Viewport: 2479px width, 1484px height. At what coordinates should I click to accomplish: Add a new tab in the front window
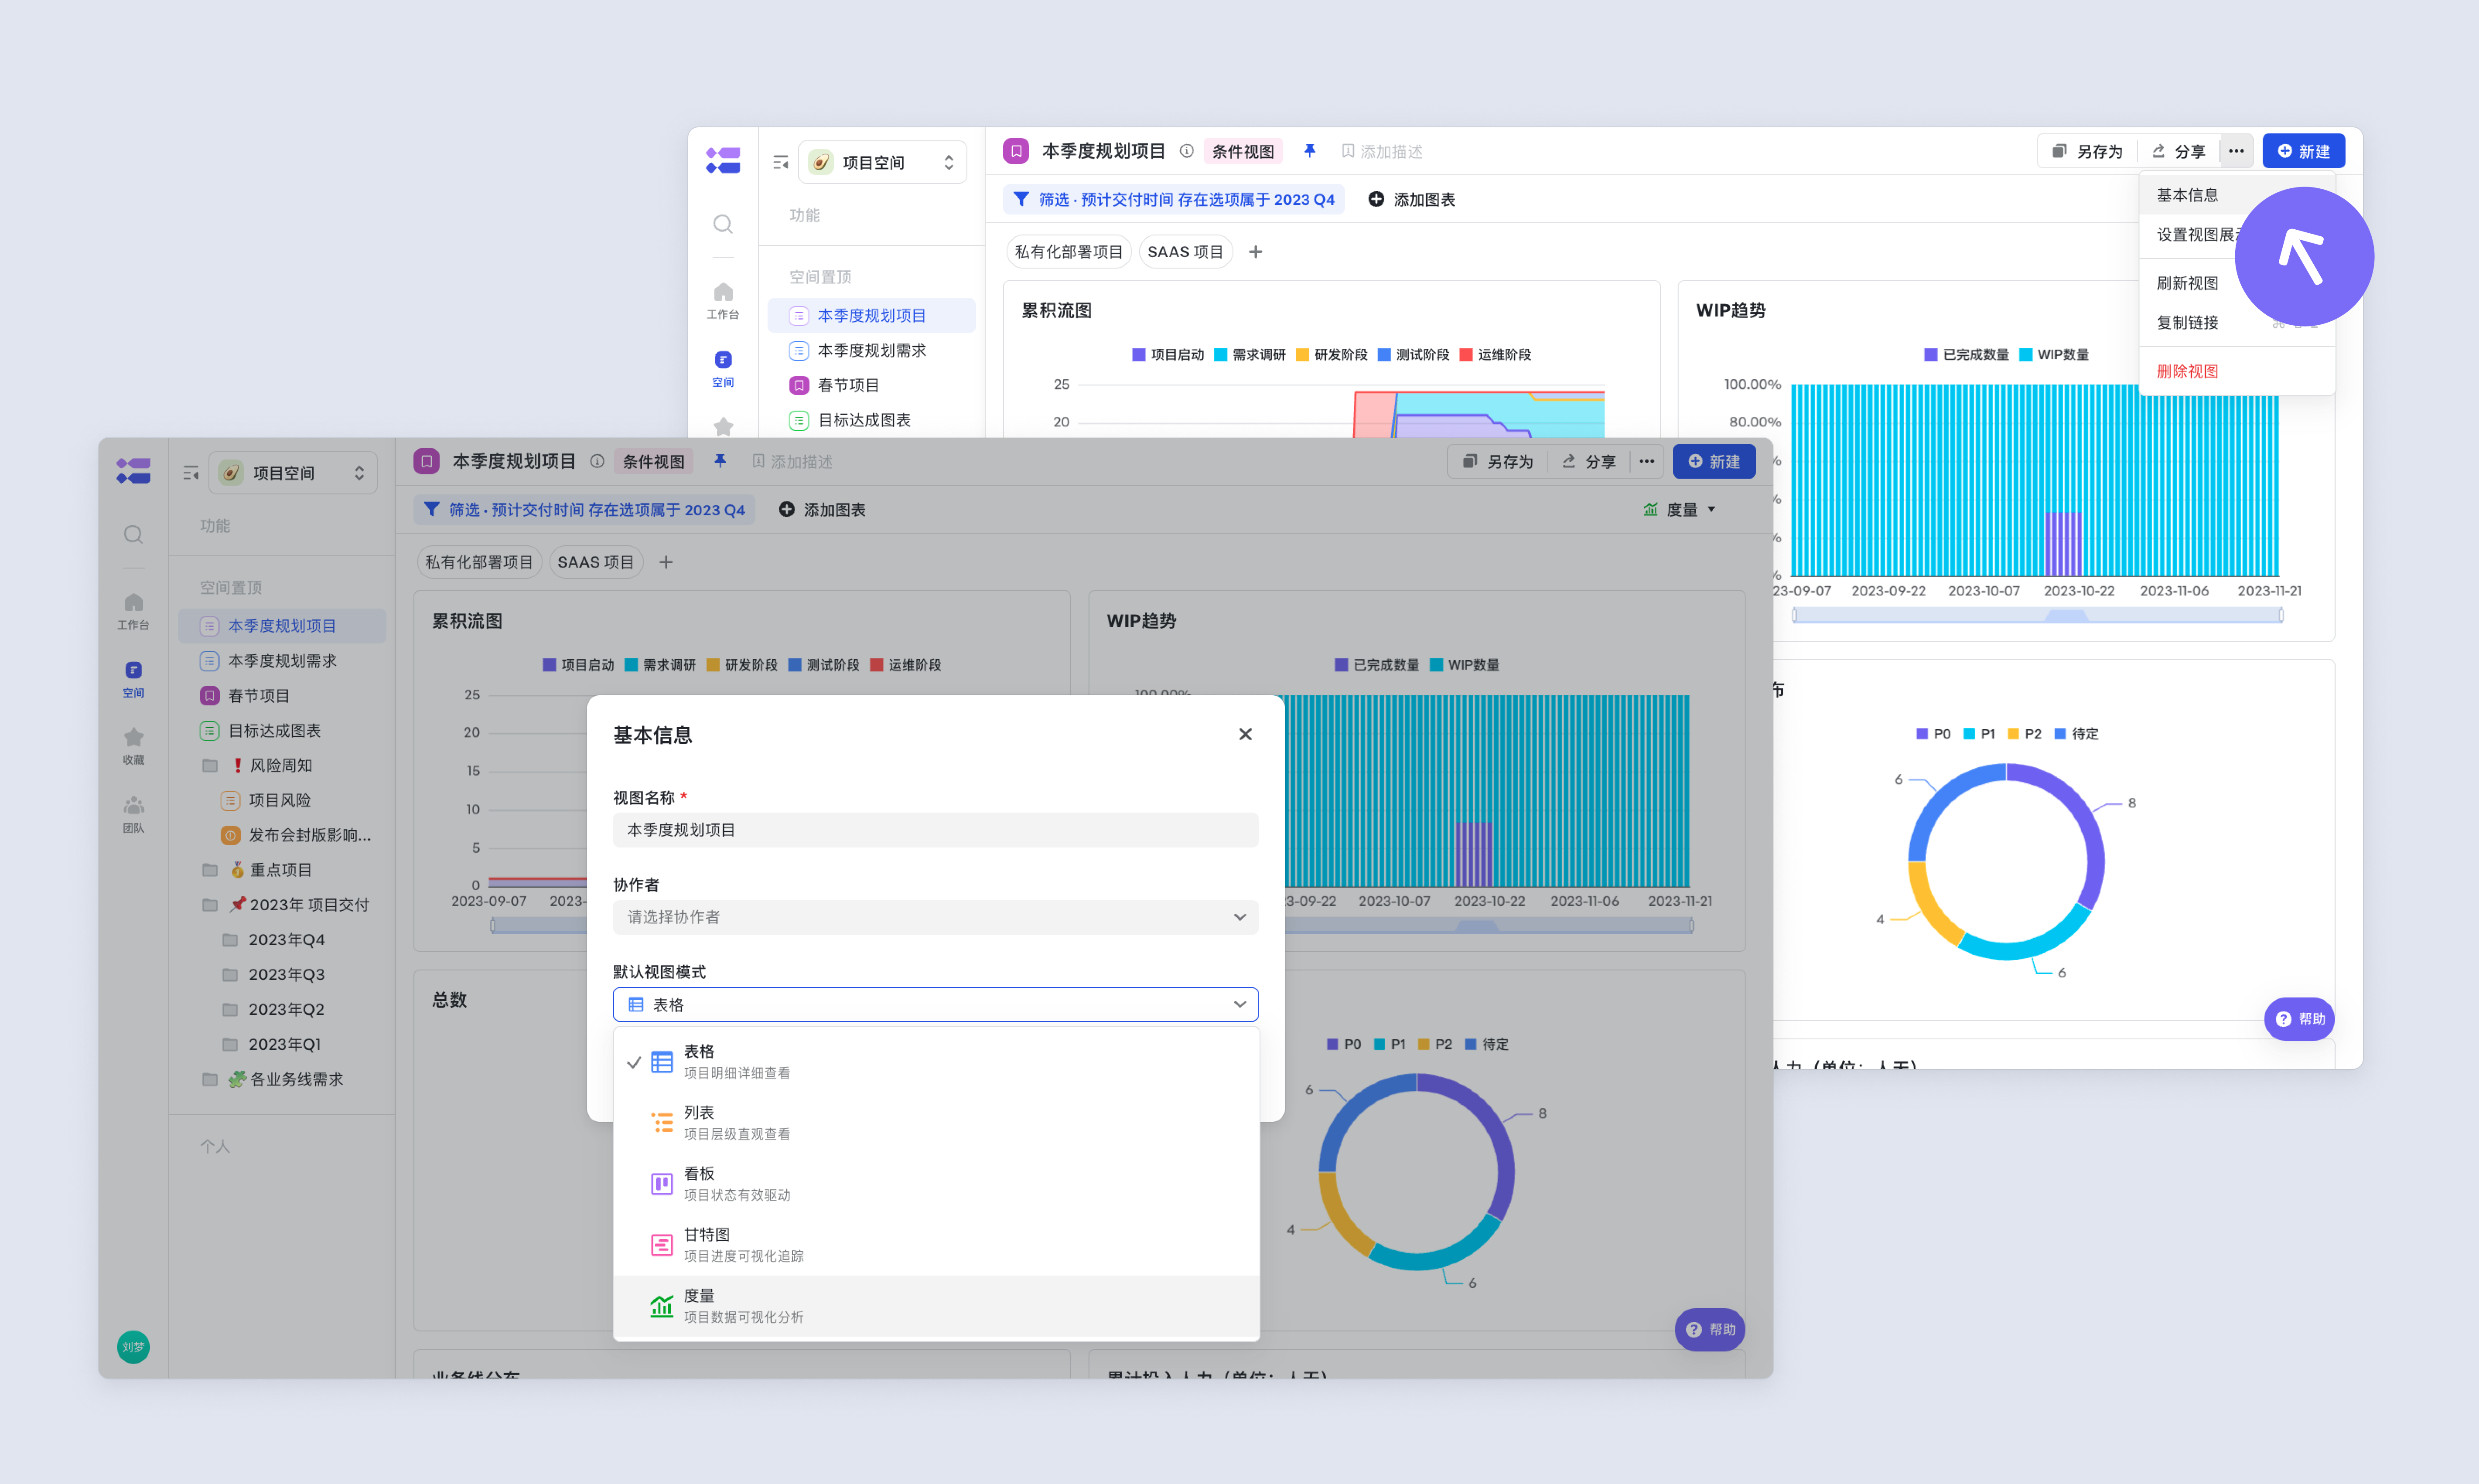(666, 562)
